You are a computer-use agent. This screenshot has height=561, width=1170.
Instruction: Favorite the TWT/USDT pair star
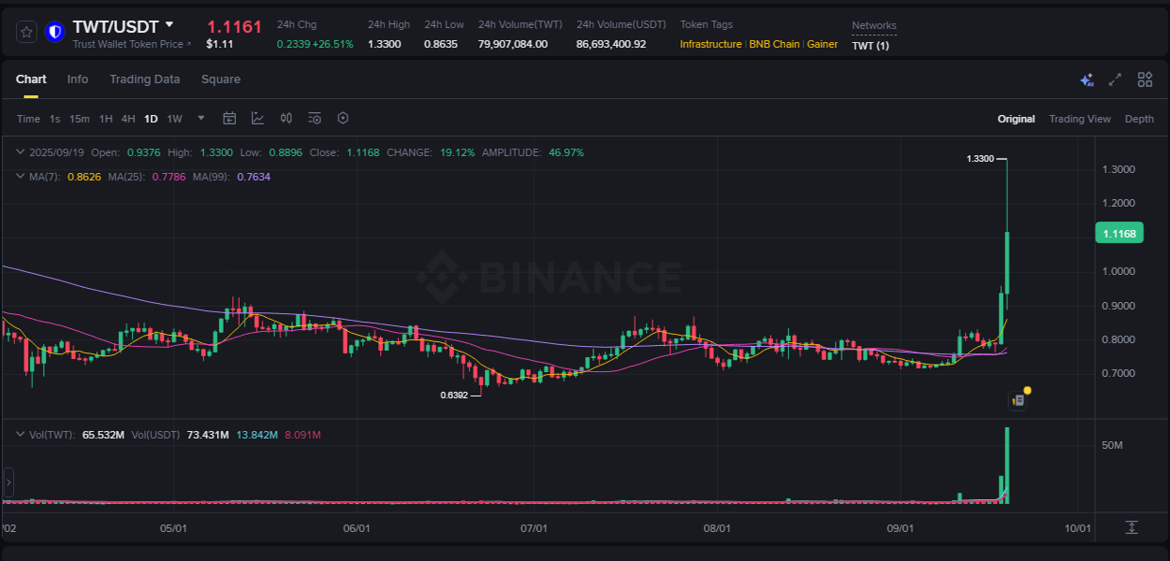click(x=25, y=31)
